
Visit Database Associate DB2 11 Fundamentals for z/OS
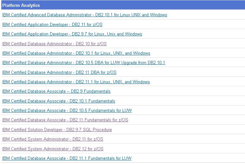[x=65, y=120]
